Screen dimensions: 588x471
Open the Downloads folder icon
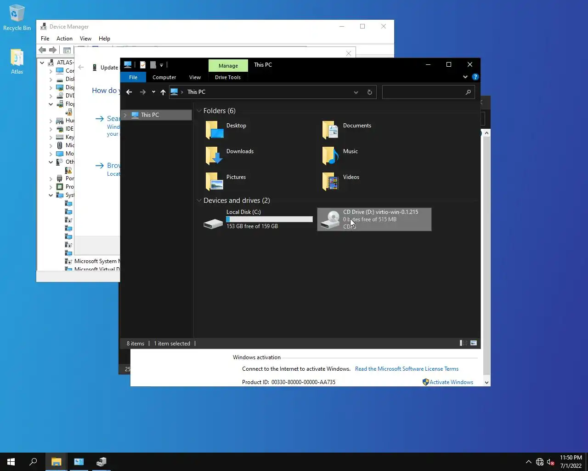[x=215, y=155]
